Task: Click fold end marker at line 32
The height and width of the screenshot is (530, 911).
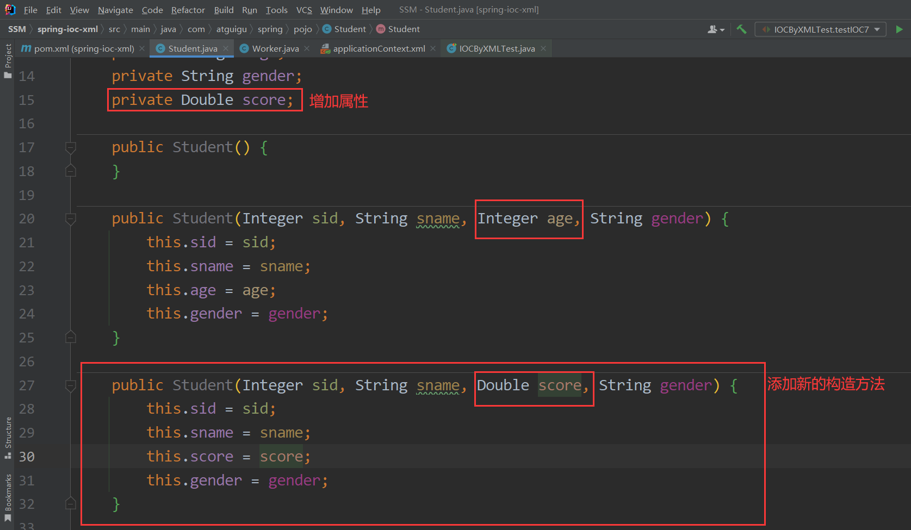Action: 71,504
